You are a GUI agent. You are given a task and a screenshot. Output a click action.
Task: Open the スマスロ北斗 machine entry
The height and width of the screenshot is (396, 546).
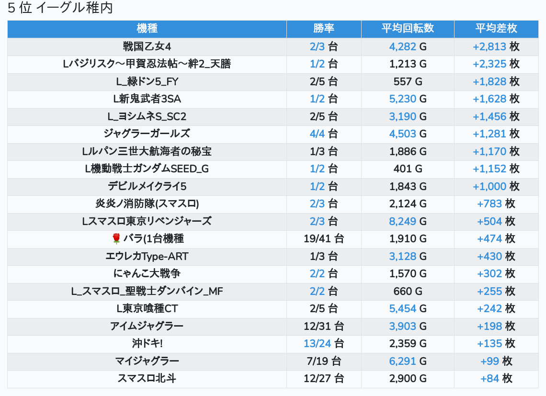147,378
